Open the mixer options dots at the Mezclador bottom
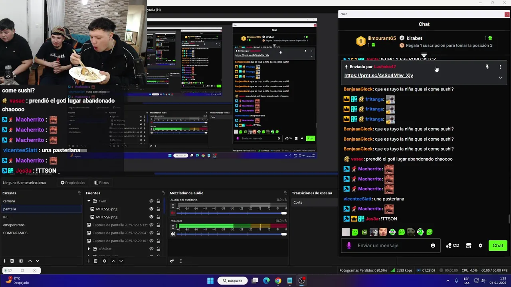This screenshot has width=511, height=287. coord(181,261)
